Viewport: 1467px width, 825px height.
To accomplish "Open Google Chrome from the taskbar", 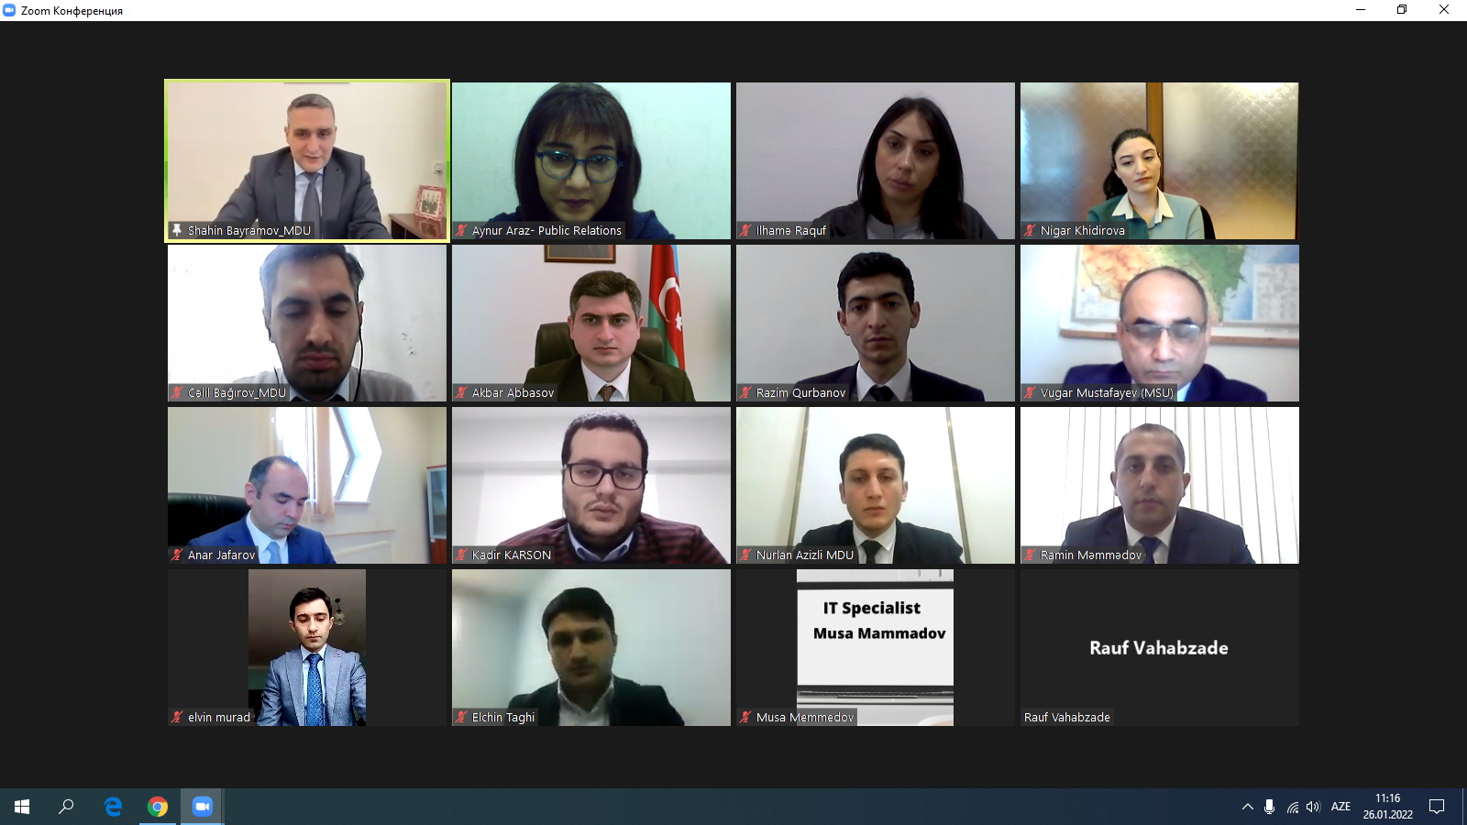I will click(158, 807).
